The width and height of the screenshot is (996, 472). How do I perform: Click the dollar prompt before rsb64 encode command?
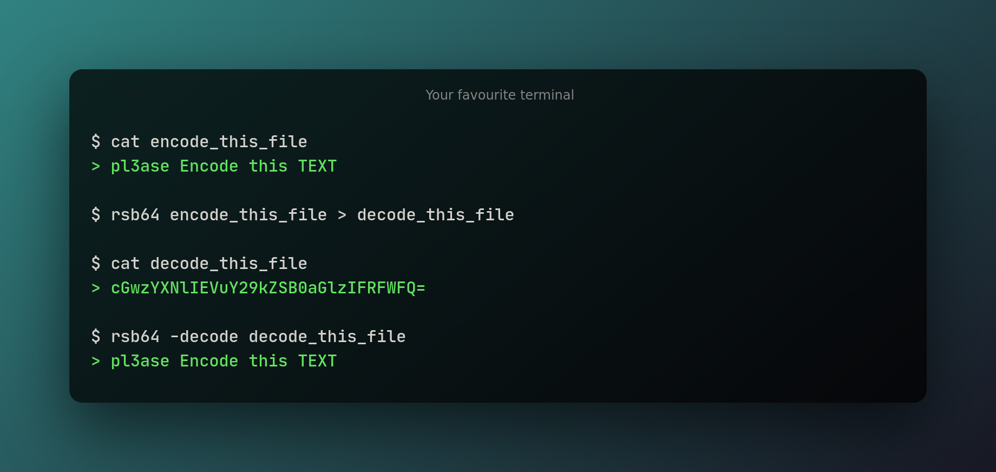96,214
